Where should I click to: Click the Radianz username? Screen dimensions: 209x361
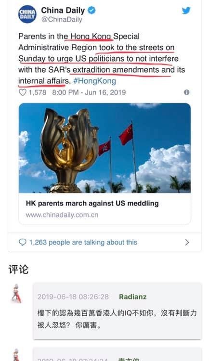click(133, 297)
